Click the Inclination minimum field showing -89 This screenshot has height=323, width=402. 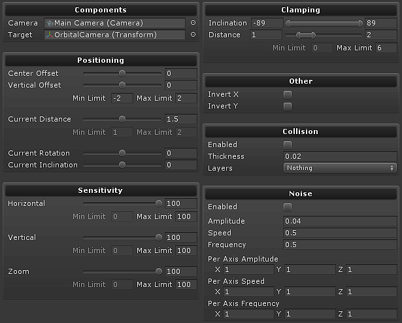pos(267,23)
